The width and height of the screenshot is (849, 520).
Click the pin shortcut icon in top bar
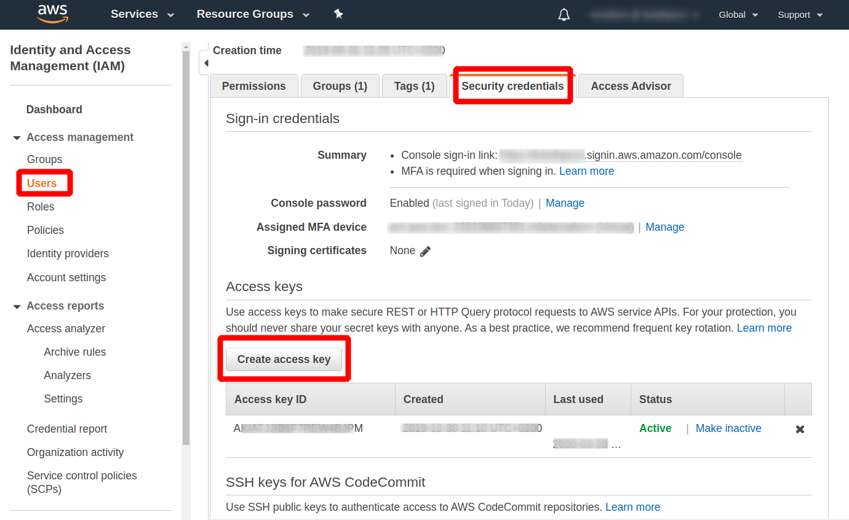point(338,14)
